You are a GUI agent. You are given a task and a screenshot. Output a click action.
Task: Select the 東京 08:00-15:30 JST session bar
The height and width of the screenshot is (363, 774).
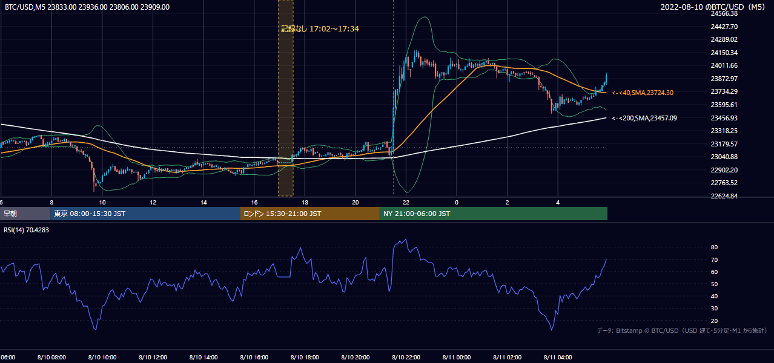click(x=145, y=214)
